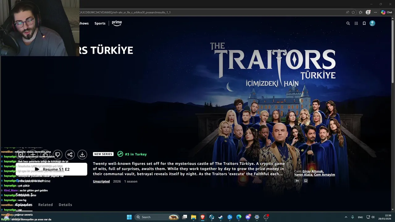
Task: Open Discord from taskbar
Action: (248, 217)
